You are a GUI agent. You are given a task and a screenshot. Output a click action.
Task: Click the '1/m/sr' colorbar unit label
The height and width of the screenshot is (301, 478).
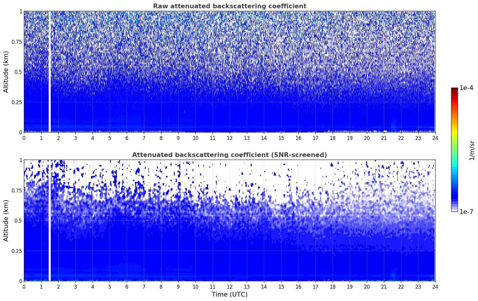point(472,150)
